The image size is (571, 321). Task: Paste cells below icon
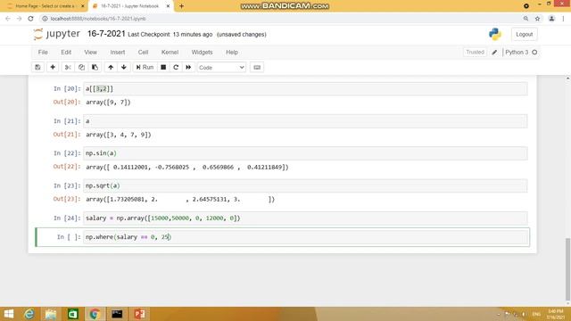coord(95,68)
